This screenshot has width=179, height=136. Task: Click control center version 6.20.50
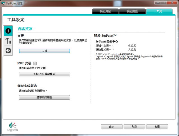[x=132, y=46]
